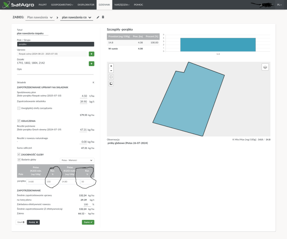Click green plus button next to Uprawa
This screenshot has width=287, height=239.
[91, 54]
